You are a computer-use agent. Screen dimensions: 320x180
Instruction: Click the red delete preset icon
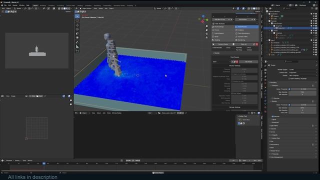click(237, 61)
